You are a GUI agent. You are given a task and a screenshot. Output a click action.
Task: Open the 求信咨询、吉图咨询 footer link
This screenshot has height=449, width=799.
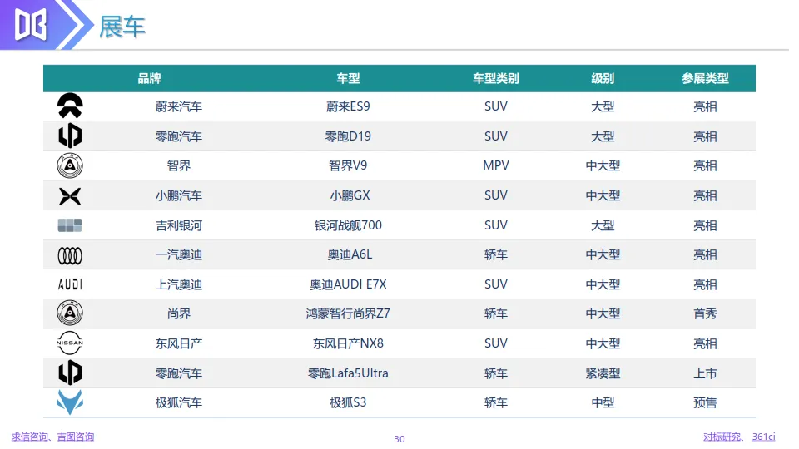53,437
